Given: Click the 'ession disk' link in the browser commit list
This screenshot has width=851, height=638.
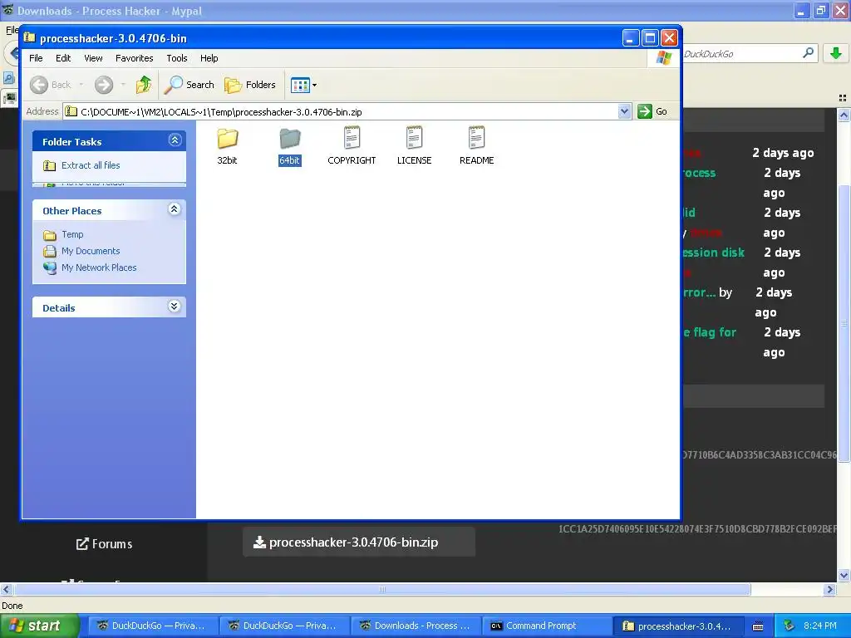Looking at the screenshot, I should pyautogui.click(x=713, y=253).
